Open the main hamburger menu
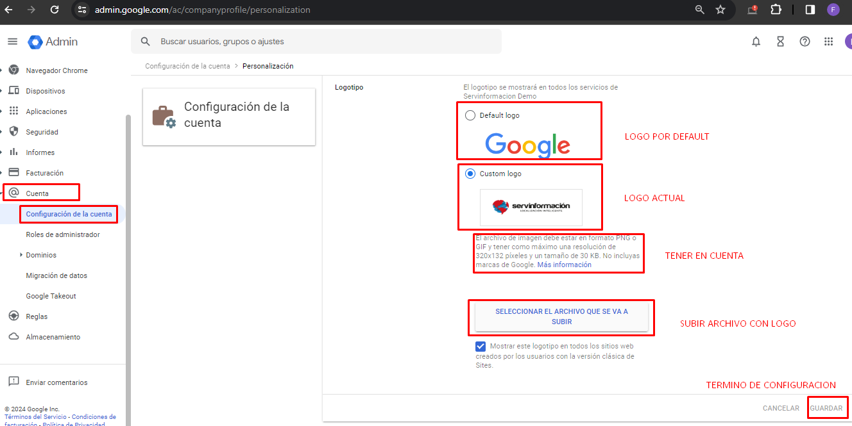This screenshot has height=426, width=852. click(12, 42)
